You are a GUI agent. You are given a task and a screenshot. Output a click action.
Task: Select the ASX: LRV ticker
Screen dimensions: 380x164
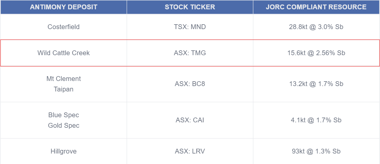190,151
